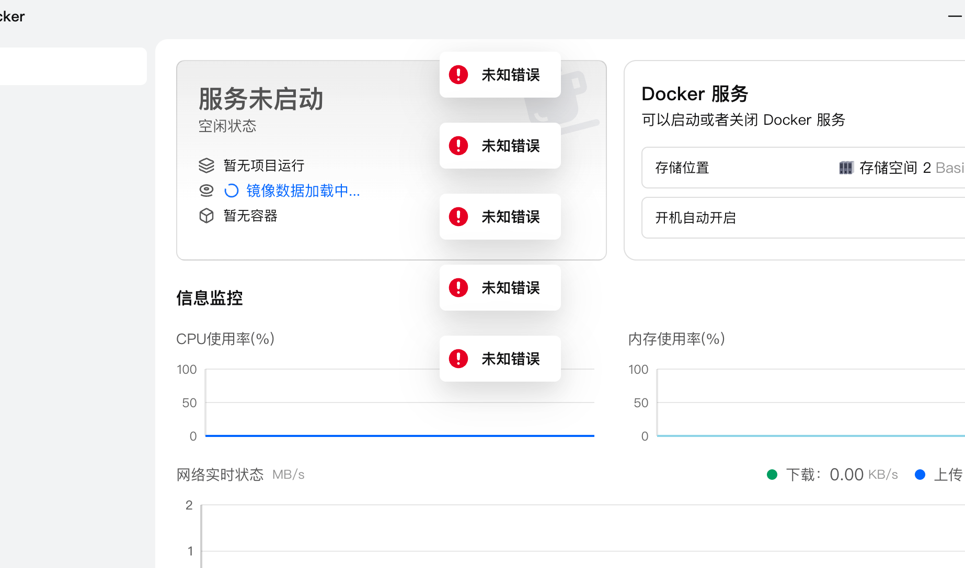Click the cube icon beside 暂无容器

(206, 216)
